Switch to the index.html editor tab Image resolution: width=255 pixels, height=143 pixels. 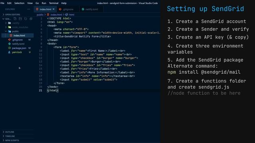[45, 9]
